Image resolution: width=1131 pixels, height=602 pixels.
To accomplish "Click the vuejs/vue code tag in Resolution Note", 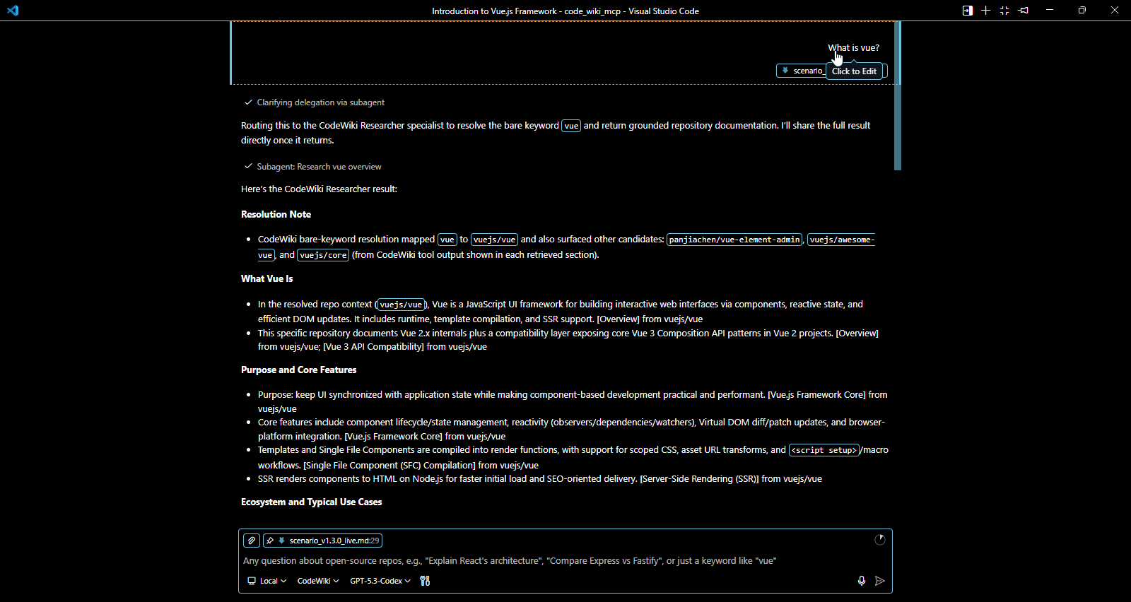I will (495, 240).
